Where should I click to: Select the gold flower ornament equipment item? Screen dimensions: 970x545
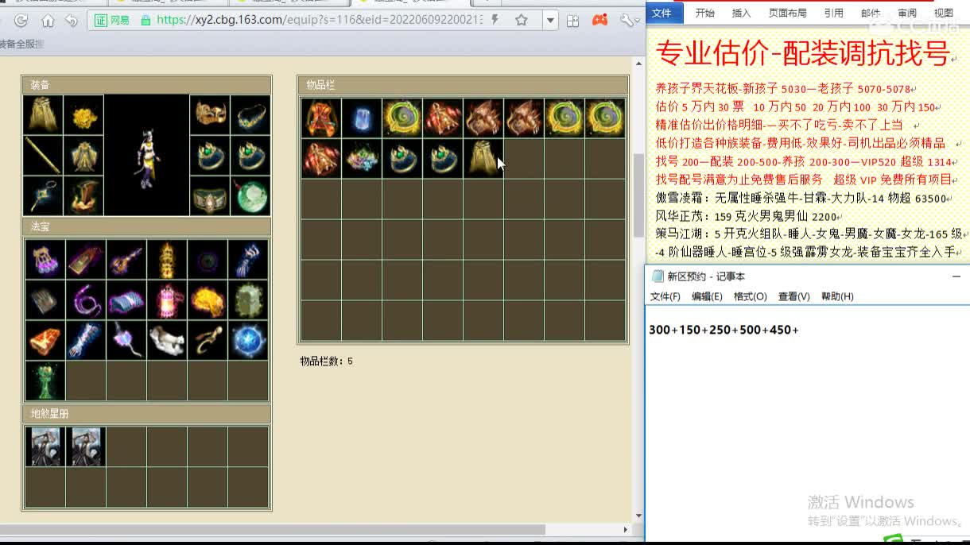click(x=83, y=115)
